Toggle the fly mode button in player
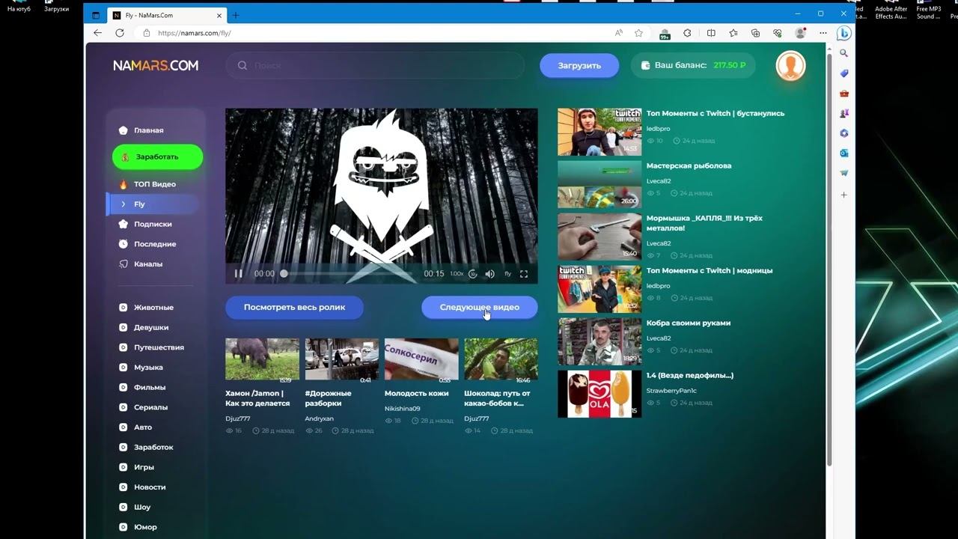Image resolution: width=958 pixels, height=539 pixels. 507,274
